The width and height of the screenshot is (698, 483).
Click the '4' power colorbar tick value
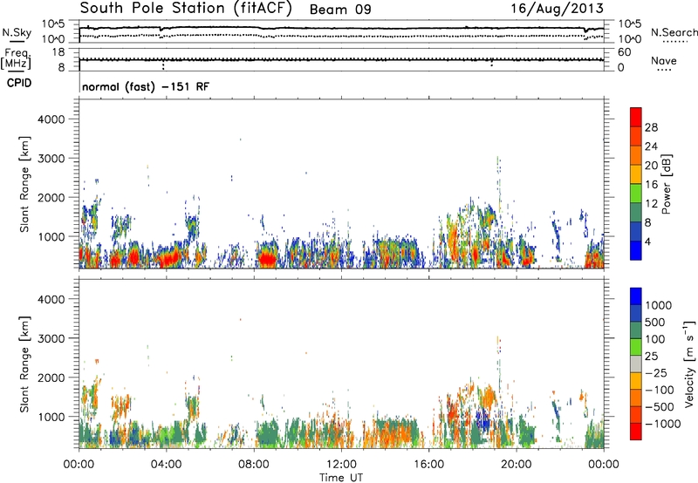648,242
